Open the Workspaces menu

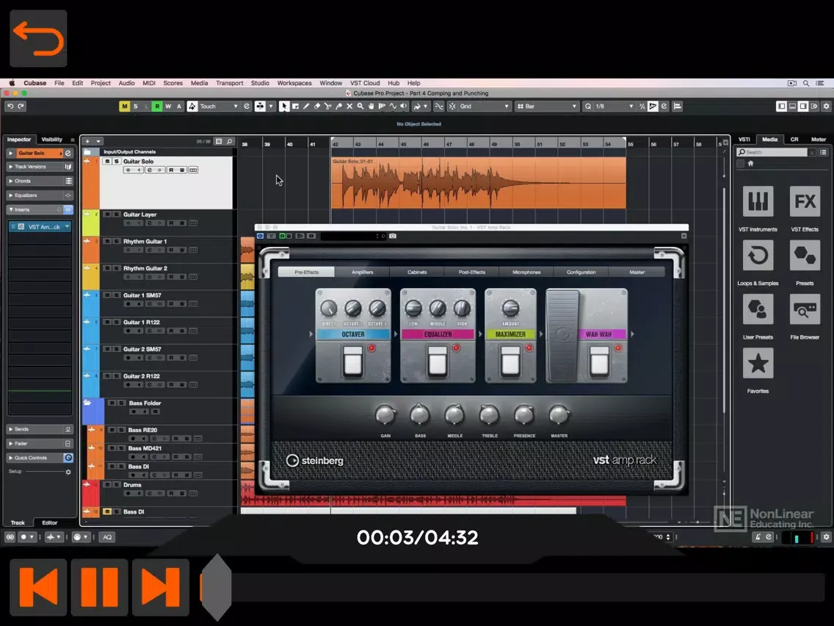click(294, 83)
